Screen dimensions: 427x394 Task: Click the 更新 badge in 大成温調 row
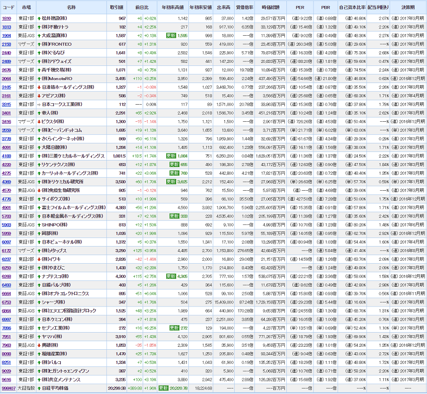pos(171,36)
